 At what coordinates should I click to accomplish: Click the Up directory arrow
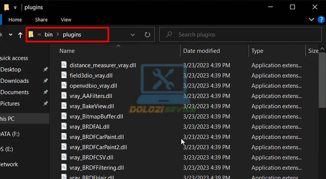pyautogui.click(x=20, y=35)
